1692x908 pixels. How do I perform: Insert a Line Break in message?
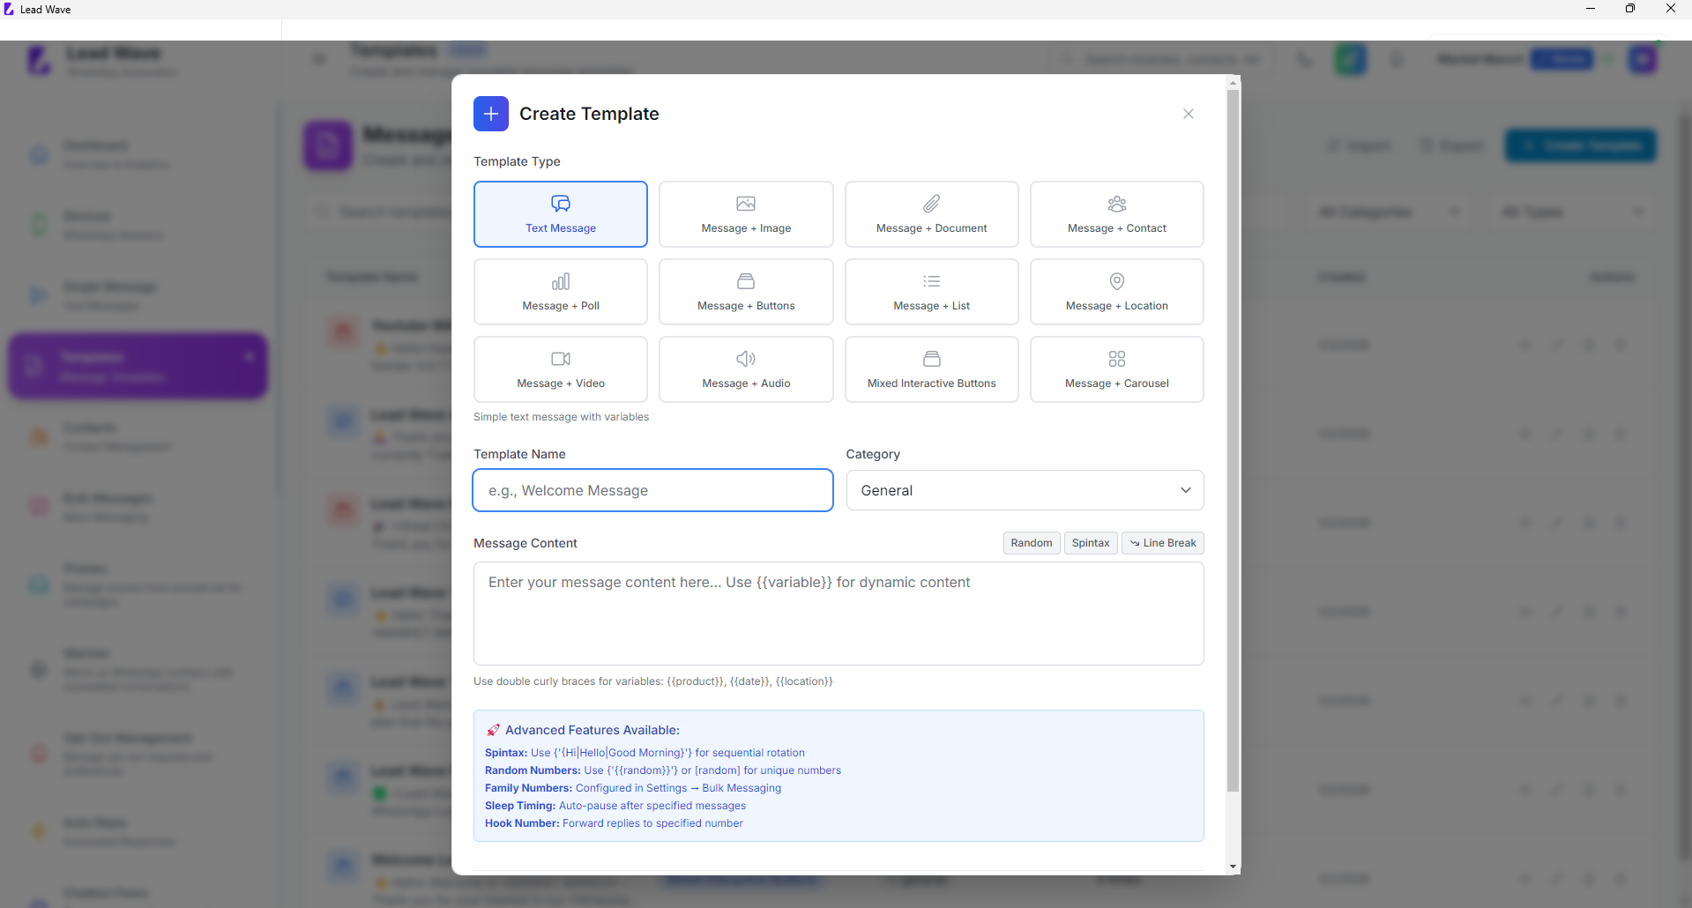[x=1162, y=543]
